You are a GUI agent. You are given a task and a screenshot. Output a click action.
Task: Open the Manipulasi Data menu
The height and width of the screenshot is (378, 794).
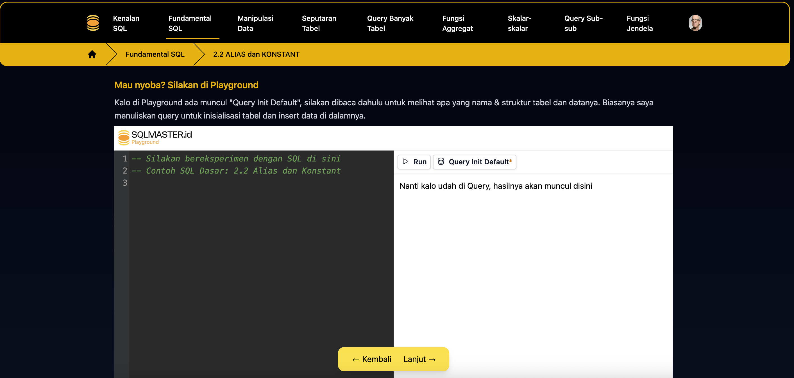[x=255, y=23]
